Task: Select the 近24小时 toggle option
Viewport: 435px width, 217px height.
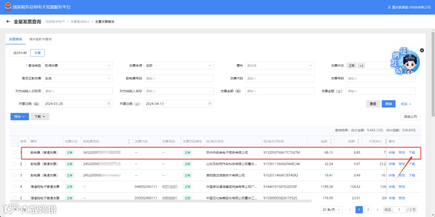Action: (x=20, y=53)
